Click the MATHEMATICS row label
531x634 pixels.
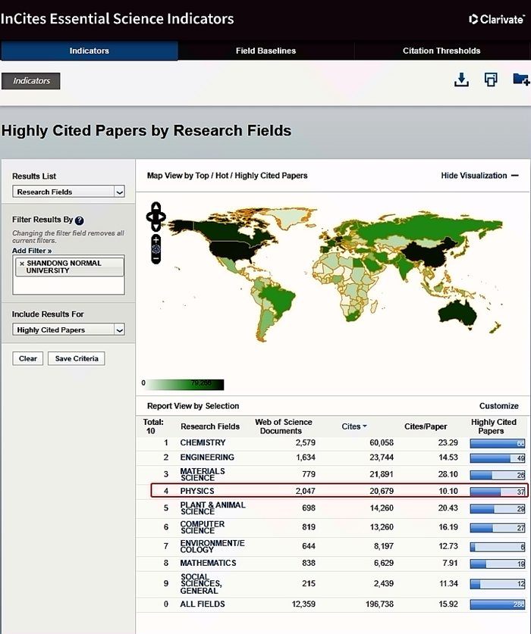click(x=208, y=563)
